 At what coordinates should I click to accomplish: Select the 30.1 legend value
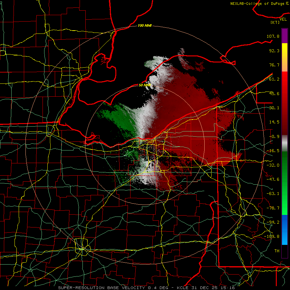[x=274, y=108]
